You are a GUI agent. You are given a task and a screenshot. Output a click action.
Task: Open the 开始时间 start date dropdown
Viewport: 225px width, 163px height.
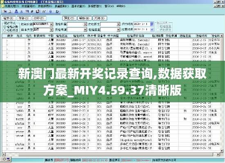(x=152, y=24)
